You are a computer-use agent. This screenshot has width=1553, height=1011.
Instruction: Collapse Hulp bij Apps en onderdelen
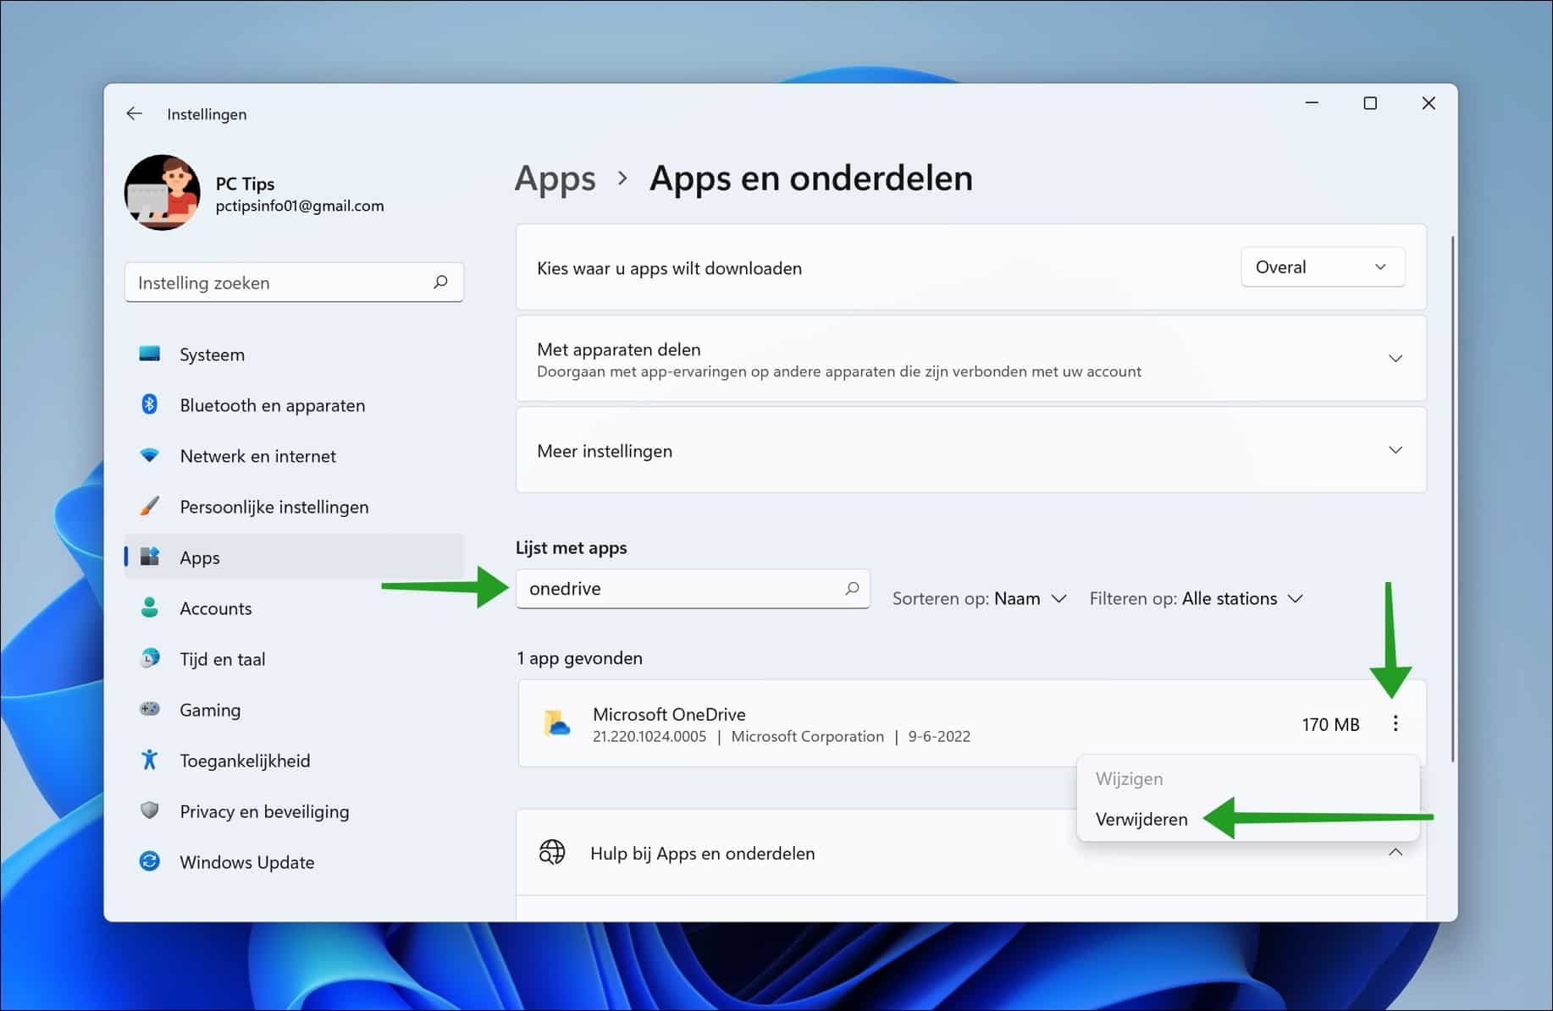pyautogui.click(x=1395, y=853)
